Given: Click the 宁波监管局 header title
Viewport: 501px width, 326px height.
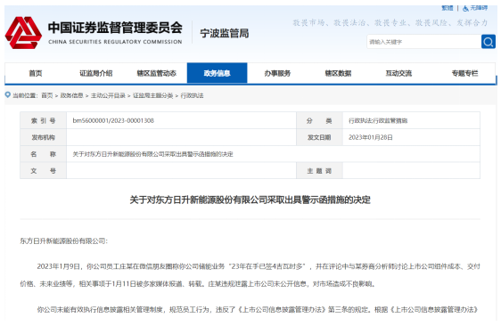Looking at the screenshot, I should [225, 33].
